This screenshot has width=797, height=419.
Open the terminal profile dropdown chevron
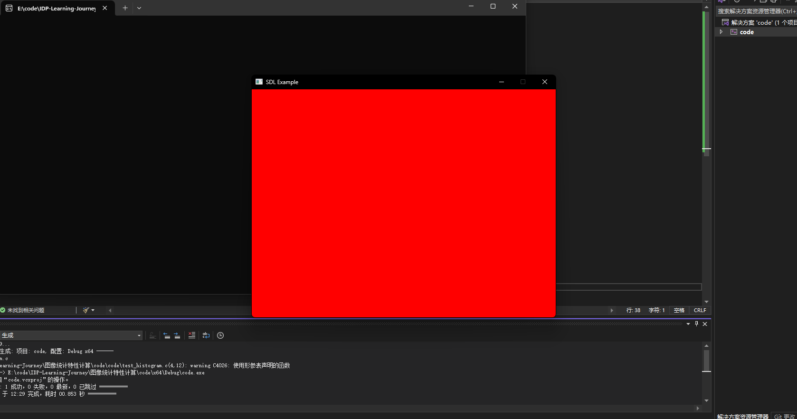tap(139, 8)
